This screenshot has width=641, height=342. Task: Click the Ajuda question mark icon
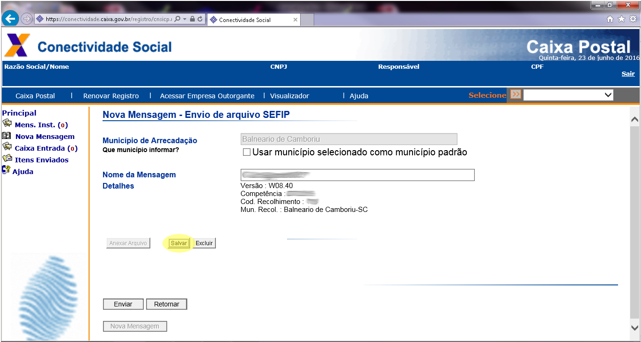6,170
